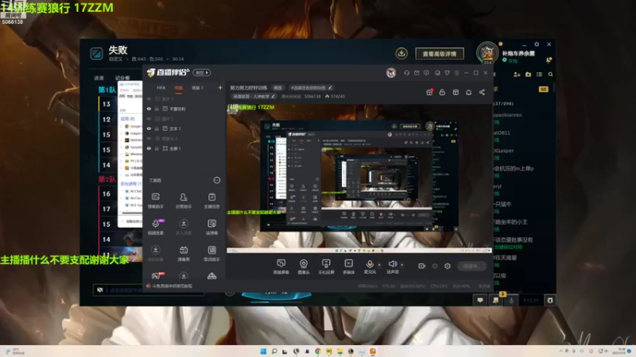The width and height of the screenshot is (636, 357).
Task: Select the 场景 1 scene tab
Action: tap(197, 88)
